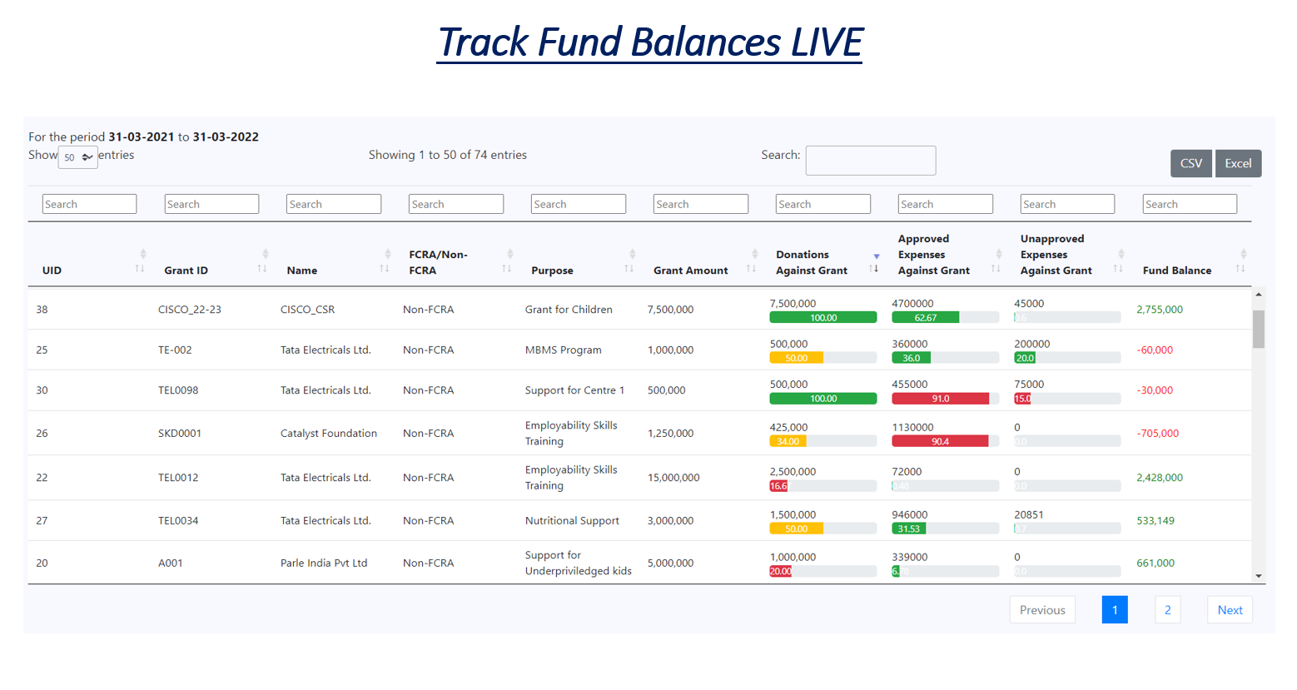Click the Fund Balance column header
The width and height of the screenshot is (1297, 690).
(1177, 271)
